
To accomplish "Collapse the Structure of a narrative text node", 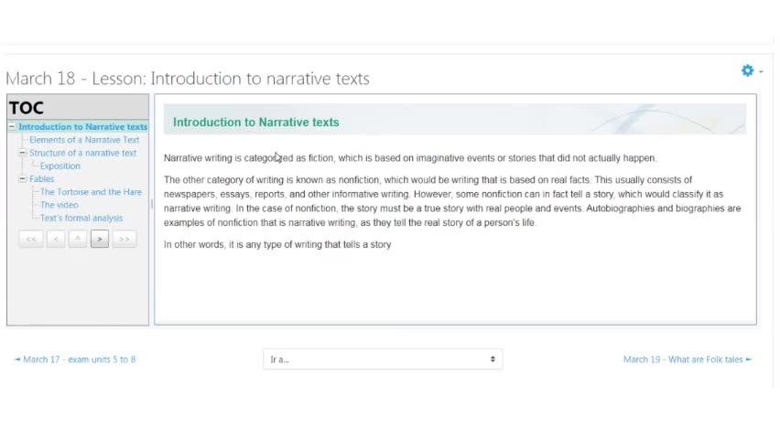I will [23, 153].
